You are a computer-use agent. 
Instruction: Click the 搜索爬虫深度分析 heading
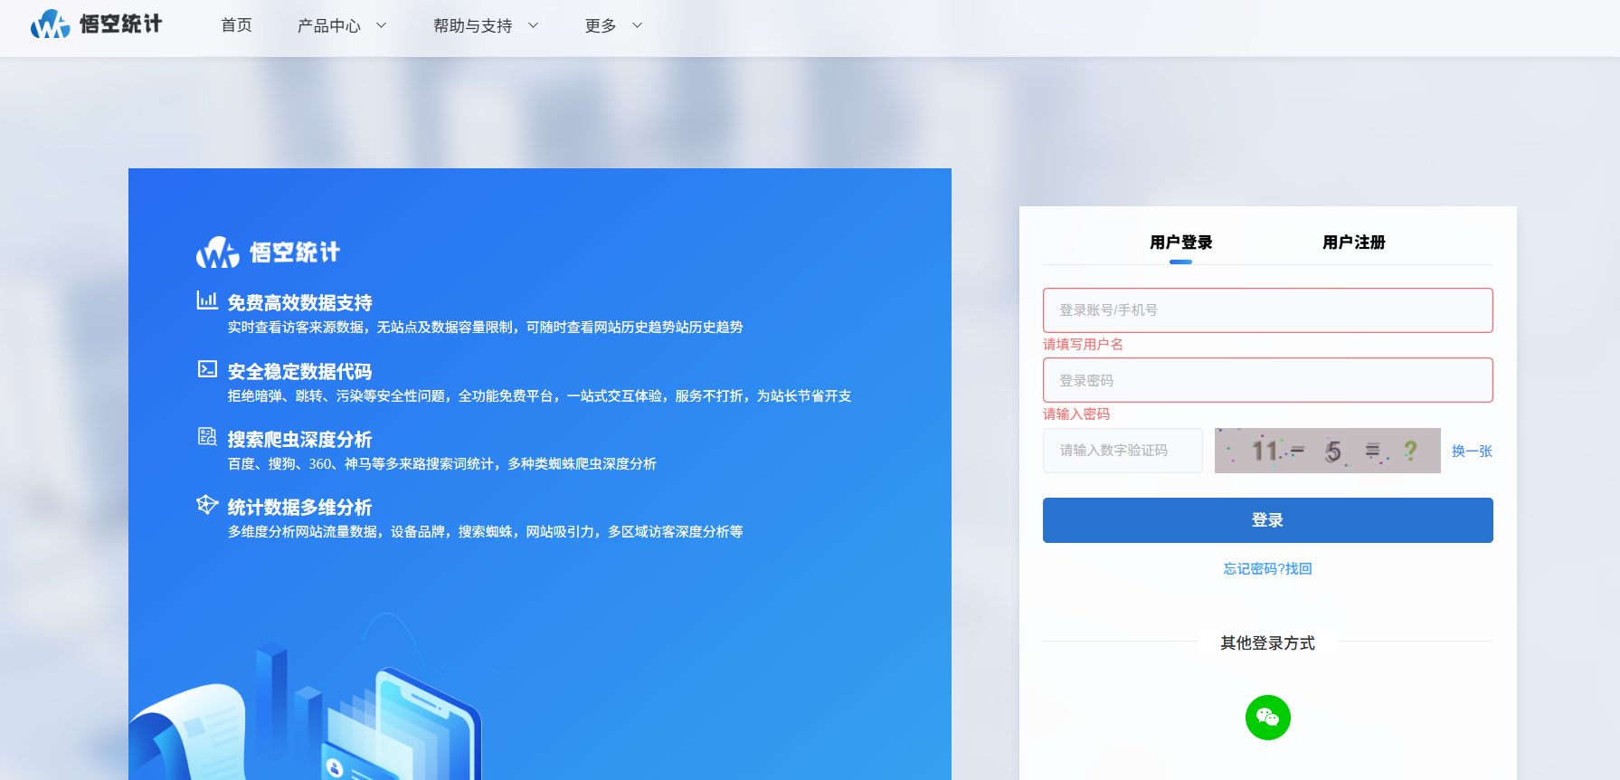click(299, 440)
